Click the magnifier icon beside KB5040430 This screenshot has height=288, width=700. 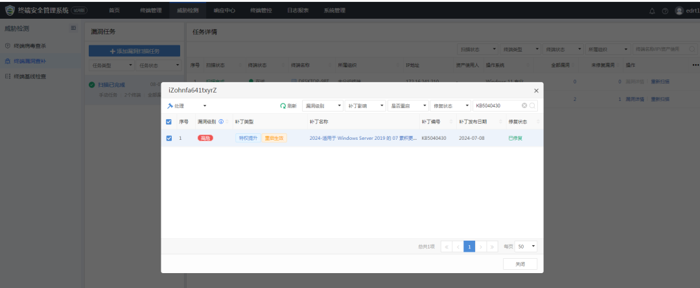pos(532,105)
